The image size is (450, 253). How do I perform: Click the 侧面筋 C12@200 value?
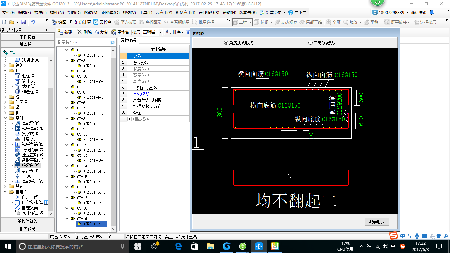click(x=339, y=104)
